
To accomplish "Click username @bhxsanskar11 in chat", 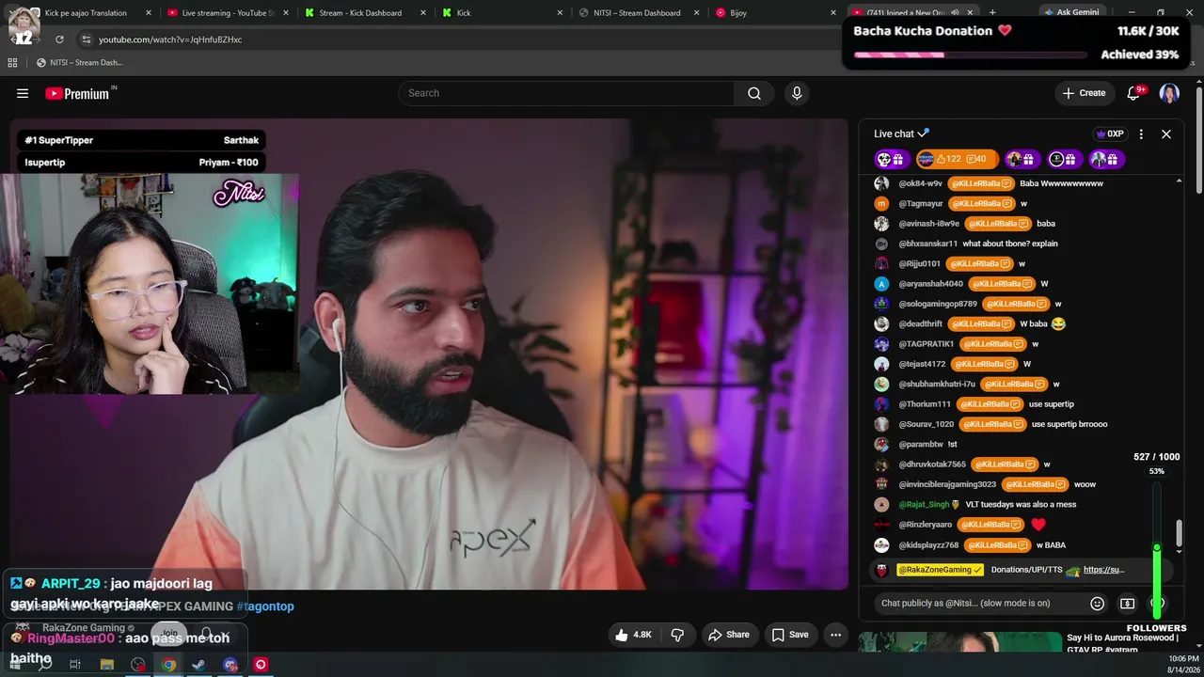I will pos(928,244).
